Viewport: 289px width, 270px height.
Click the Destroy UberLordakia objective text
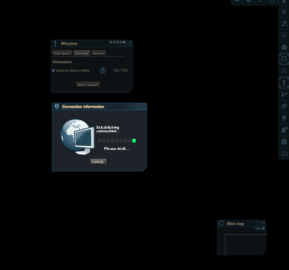[x=73, y=70]
